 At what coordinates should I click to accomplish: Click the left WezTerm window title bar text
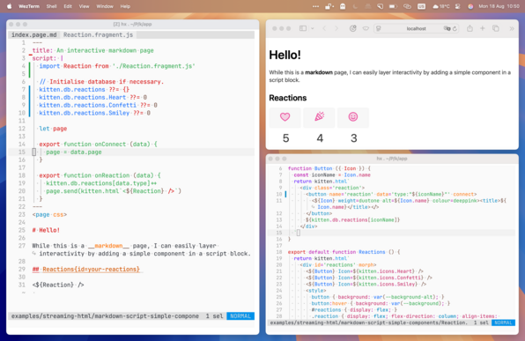(x=132, y=24)
